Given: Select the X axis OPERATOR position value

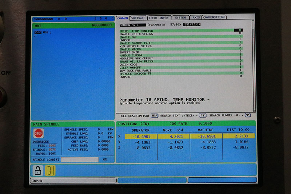Looking at the screenshot, I should click(140, 136).
